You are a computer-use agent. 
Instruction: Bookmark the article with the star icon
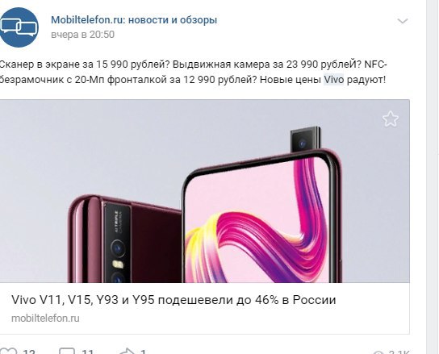click(391, 119)
